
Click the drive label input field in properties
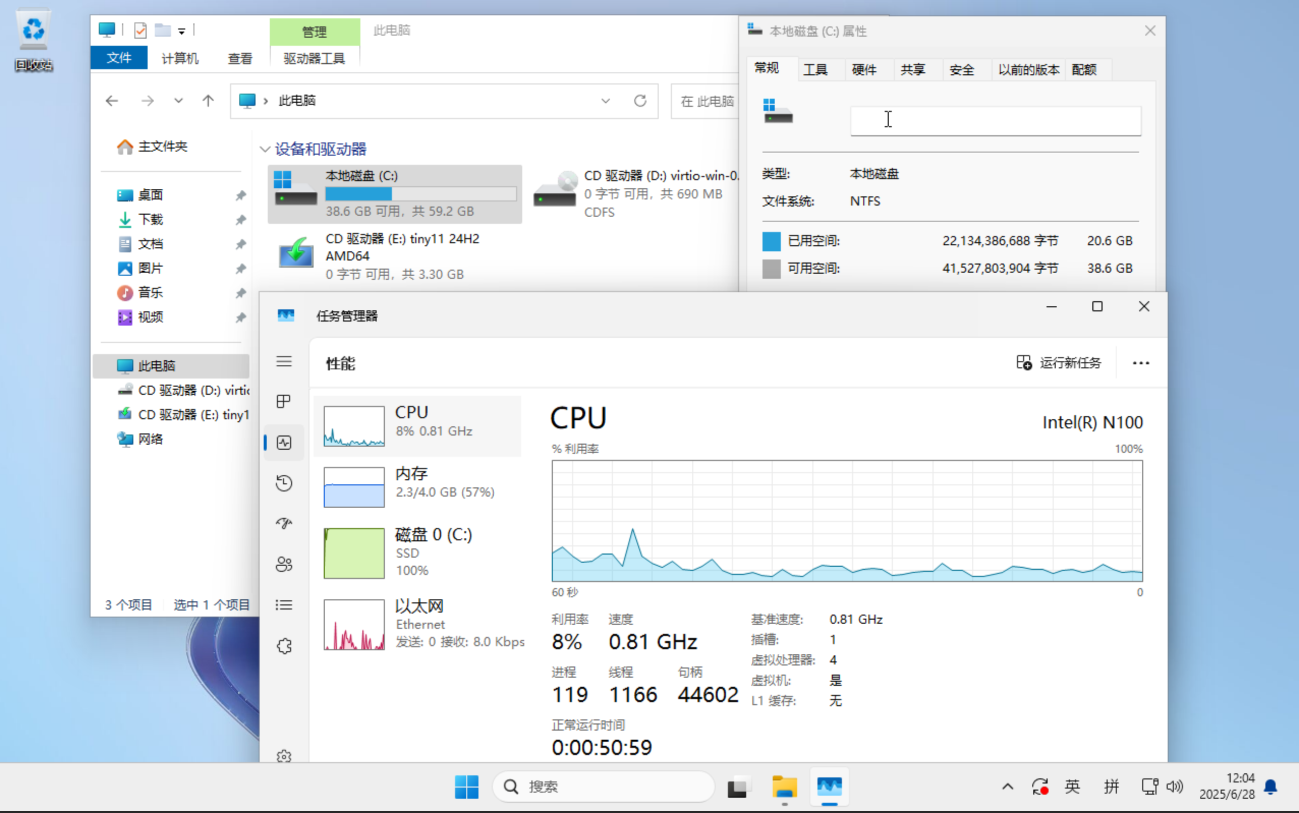pyautogui.click(x=995, y=121)
